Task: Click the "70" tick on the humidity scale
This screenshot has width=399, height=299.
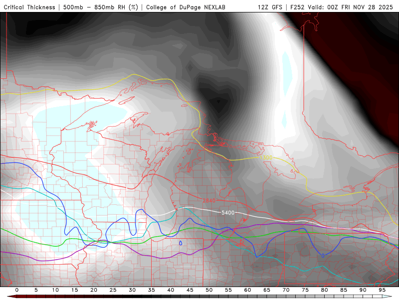Action: [x=286, y=290]
